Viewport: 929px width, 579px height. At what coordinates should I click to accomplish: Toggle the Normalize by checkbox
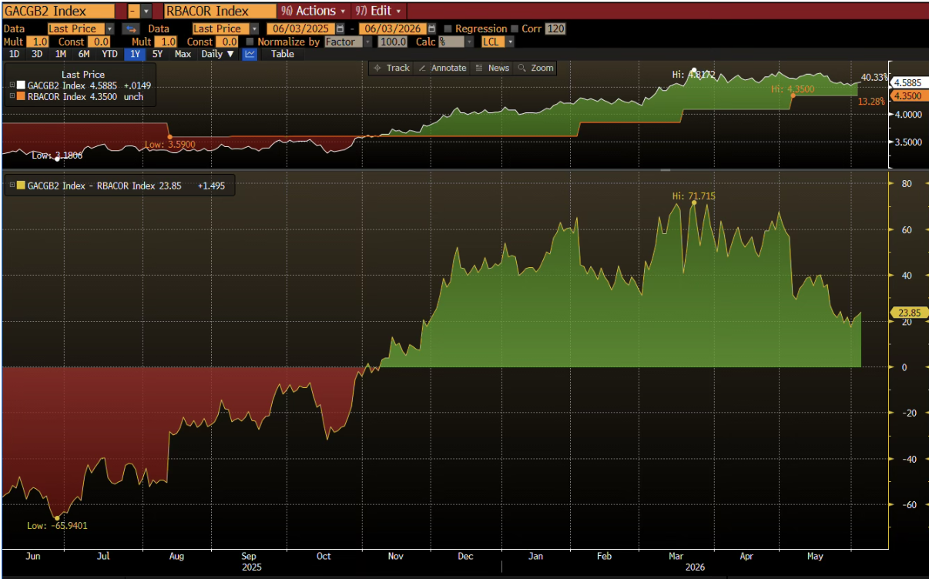point(250,42)
